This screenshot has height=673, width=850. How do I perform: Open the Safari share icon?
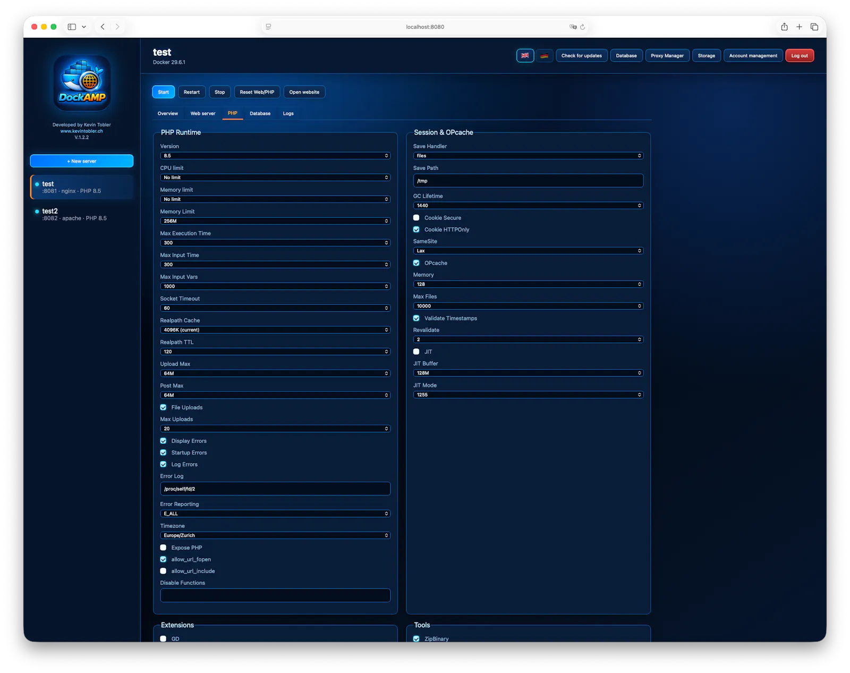pos(784,27)
